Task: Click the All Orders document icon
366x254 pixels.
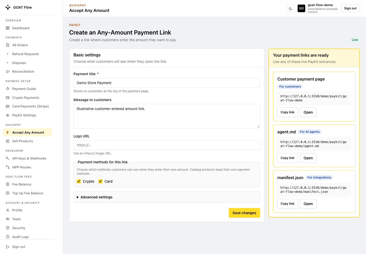Action: (x=8, y=45)
